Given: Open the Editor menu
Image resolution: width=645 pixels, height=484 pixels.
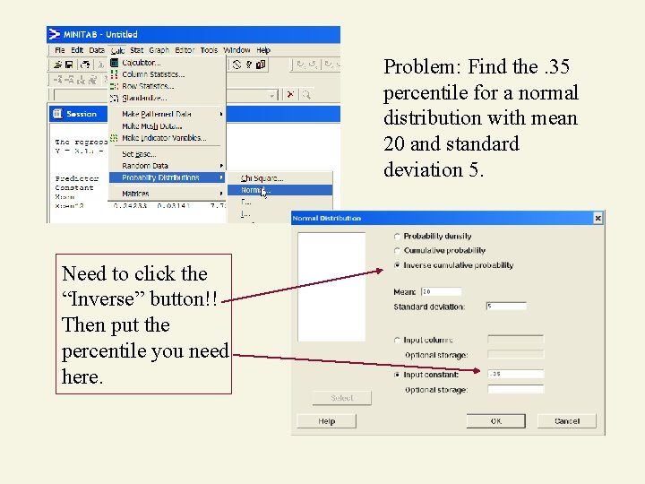Looking at the screenshot, I should point(185,50).
